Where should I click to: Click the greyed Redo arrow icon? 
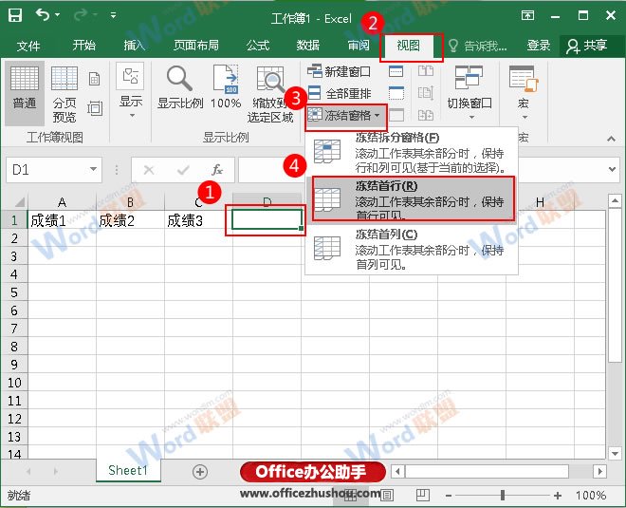point(81,15)
